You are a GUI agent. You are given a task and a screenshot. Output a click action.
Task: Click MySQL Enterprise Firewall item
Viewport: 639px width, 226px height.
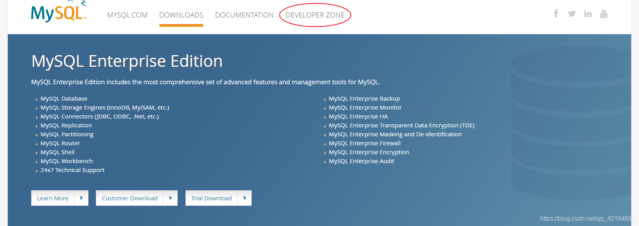click(365, 143)
